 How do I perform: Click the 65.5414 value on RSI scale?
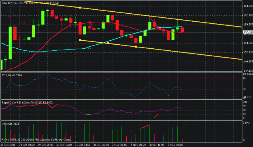coord(248,74)
